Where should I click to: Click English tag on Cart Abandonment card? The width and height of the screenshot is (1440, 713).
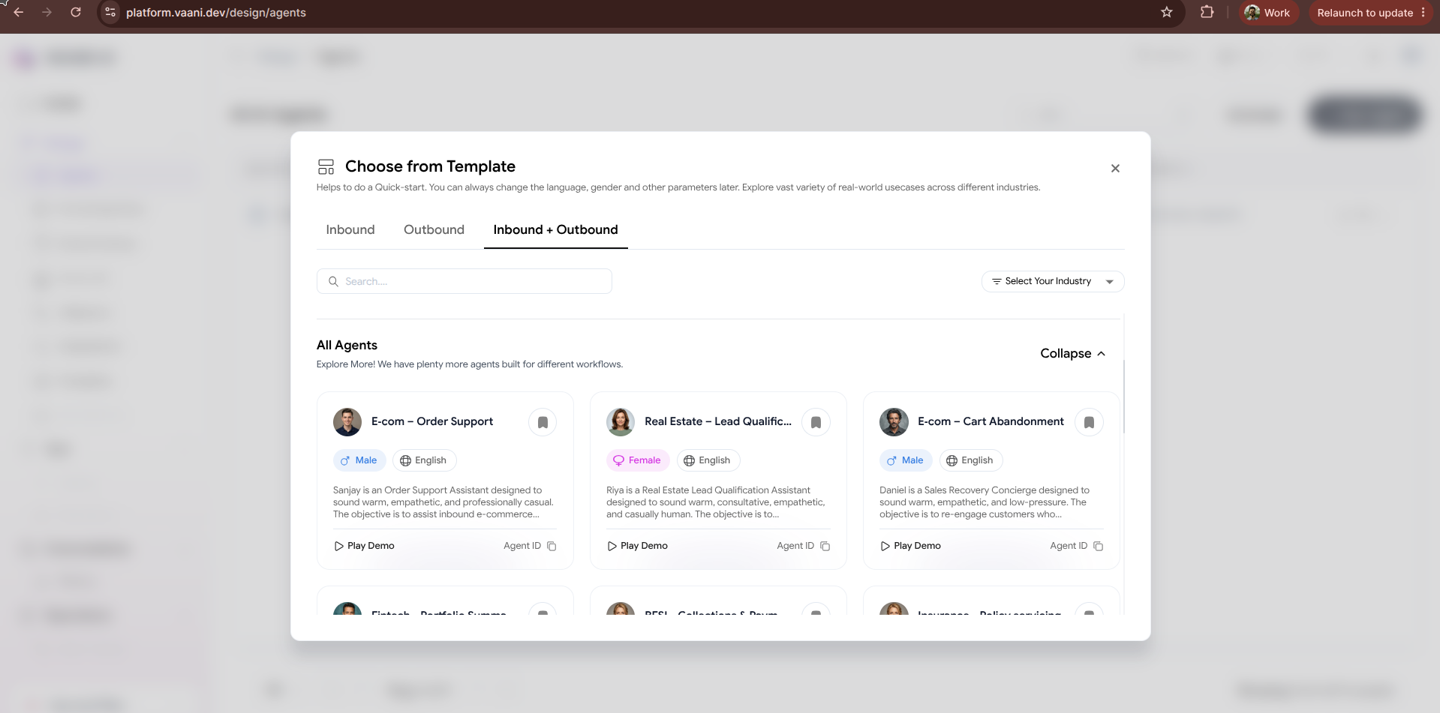pos(971,460)
